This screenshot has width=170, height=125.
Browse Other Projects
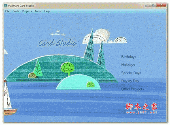133,89
